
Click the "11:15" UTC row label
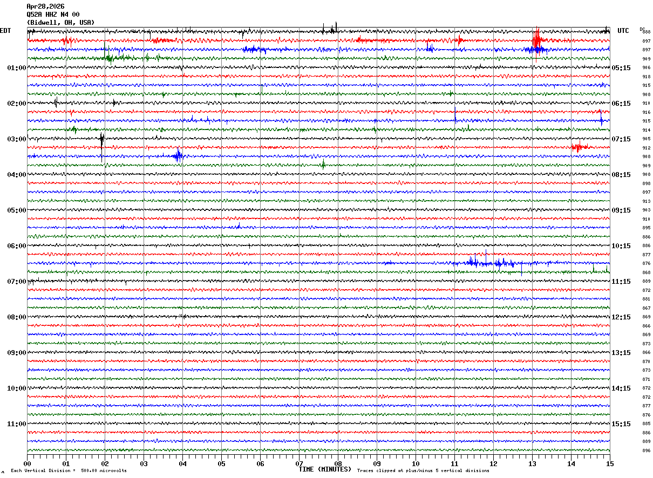[621, 282]
